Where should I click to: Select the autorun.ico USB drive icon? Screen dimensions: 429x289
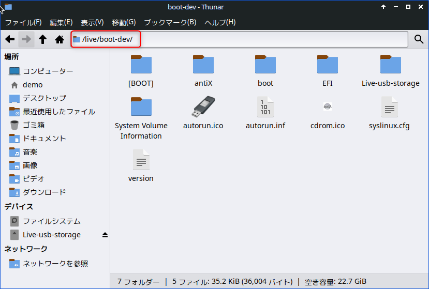203,107
